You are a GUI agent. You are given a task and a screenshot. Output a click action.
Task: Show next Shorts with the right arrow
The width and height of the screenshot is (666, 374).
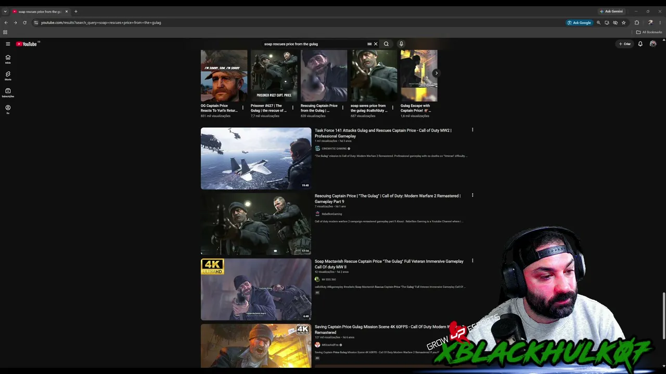click(x=436, y=73)
